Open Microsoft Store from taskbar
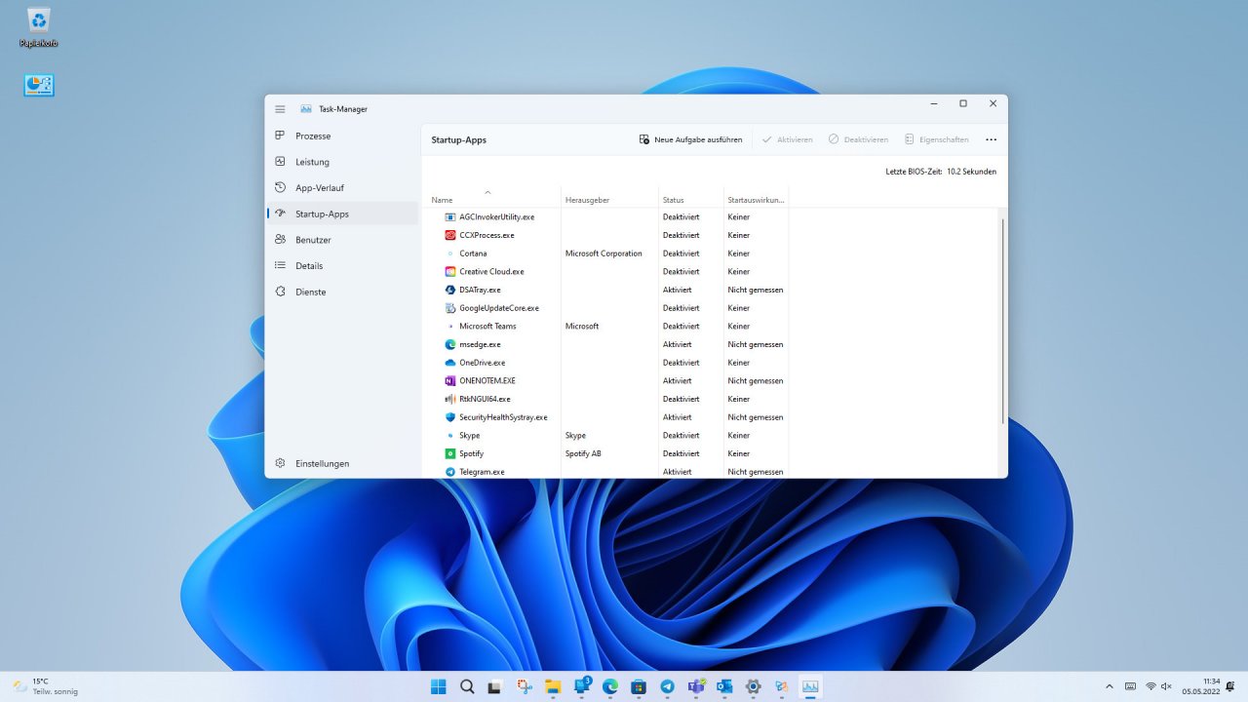Image resolution: width=1248 pixels, height=702 pixels. (x=639, y=686)
